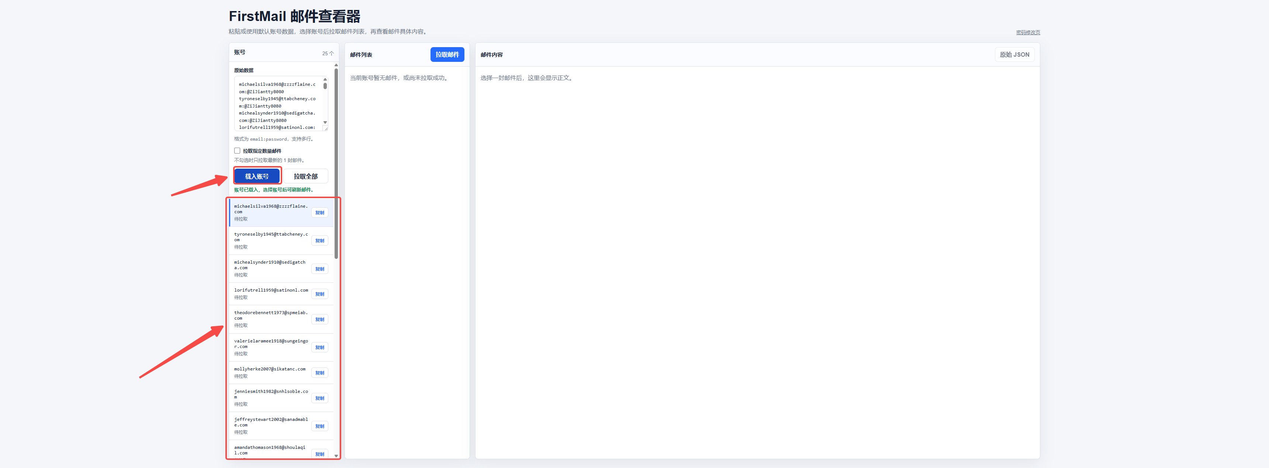
Task: Select account amandathomason1968@shoulaqil.com
Action: point(281,449)
